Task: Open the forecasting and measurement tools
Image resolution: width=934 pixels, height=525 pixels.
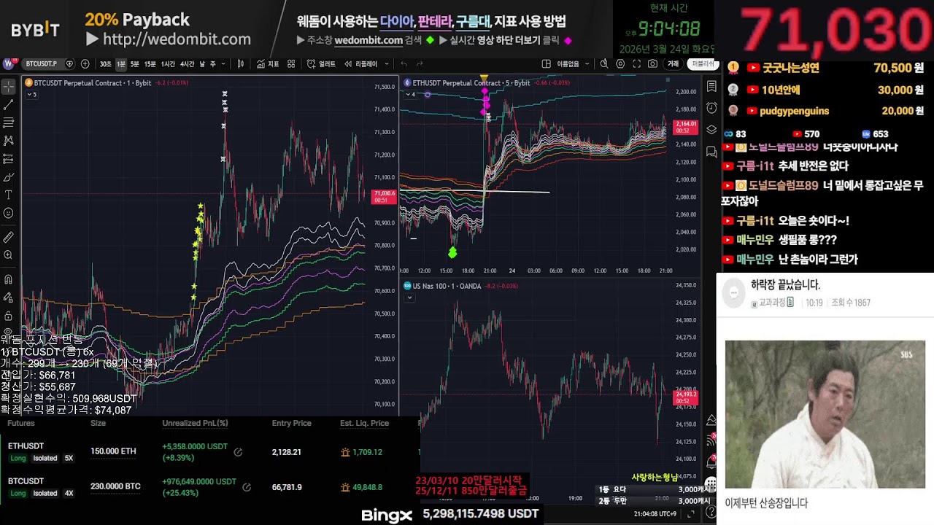Action: [x=9, y=158]
